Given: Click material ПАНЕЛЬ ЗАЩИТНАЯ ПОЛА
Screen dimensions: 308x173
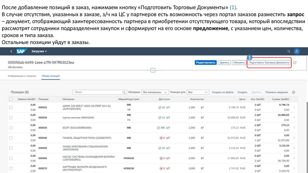Looking at the screenshot, I should point(87,138).
